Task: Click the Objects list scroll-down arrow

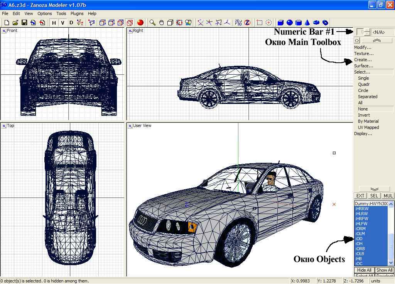Action: pyautogui.click(x=391, y=263)
